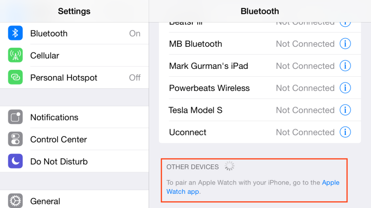Select Powerbeats Wireless device row
Screen dimensions: 371x208
[x=260, y=88]
